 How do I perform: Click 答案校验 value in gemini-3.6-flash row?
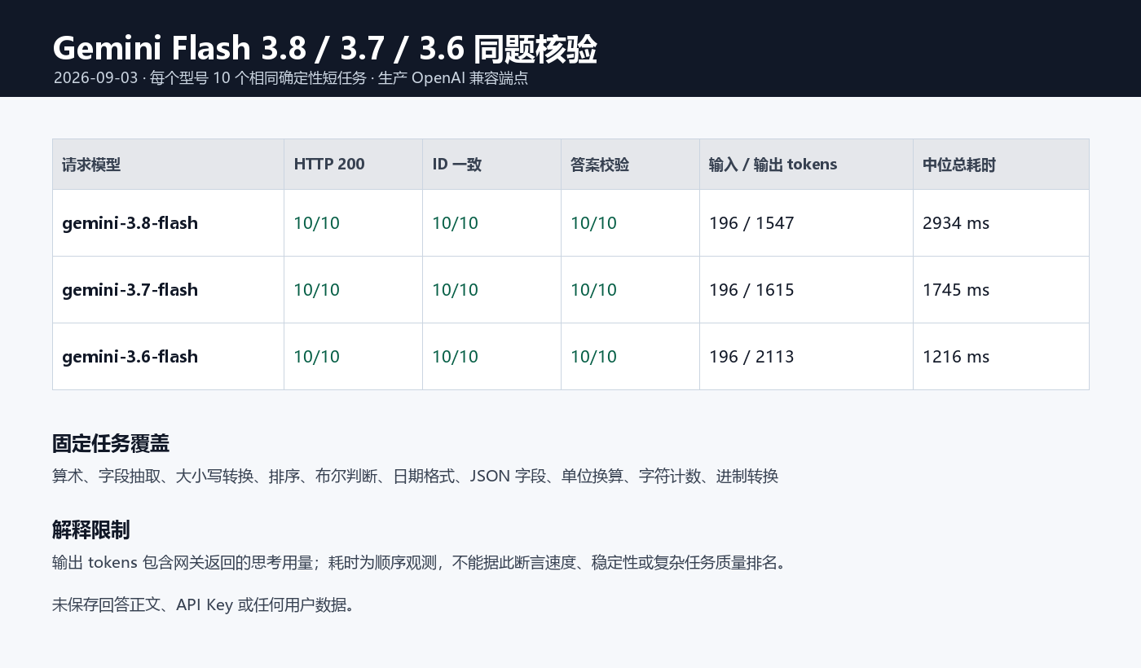pyautogui.click(x=594, y=357)
